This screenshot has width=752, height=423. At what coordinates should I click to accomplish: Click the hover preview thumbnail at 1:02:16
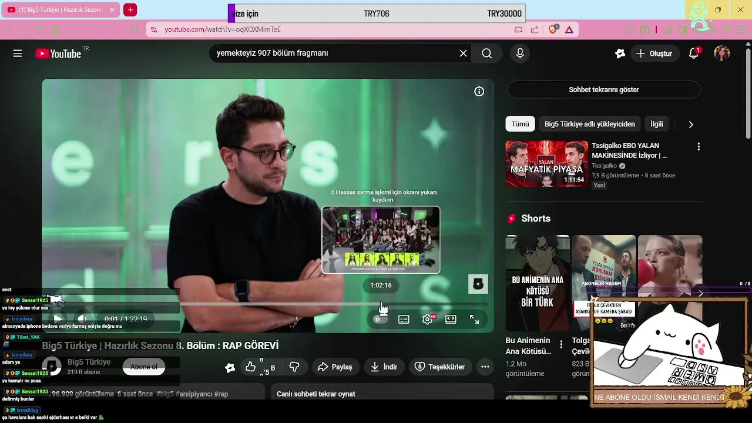coord(381,240)
